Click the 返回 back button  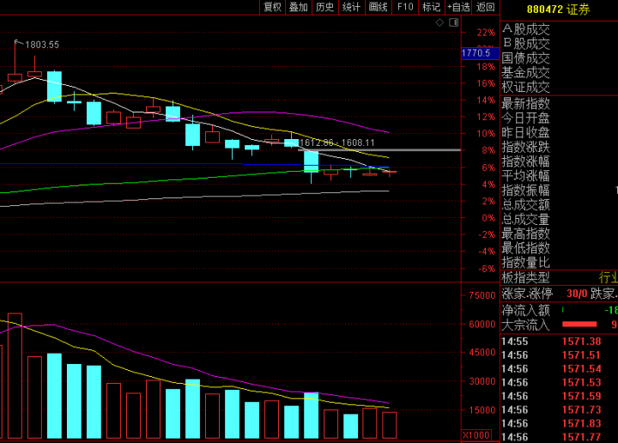pos(486,7)
